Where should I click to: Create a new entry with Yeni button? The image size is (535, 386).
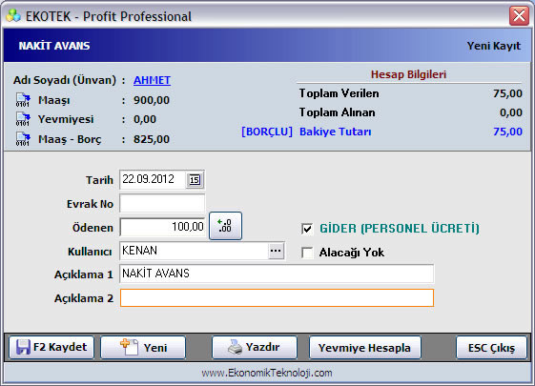click(143, 348)
